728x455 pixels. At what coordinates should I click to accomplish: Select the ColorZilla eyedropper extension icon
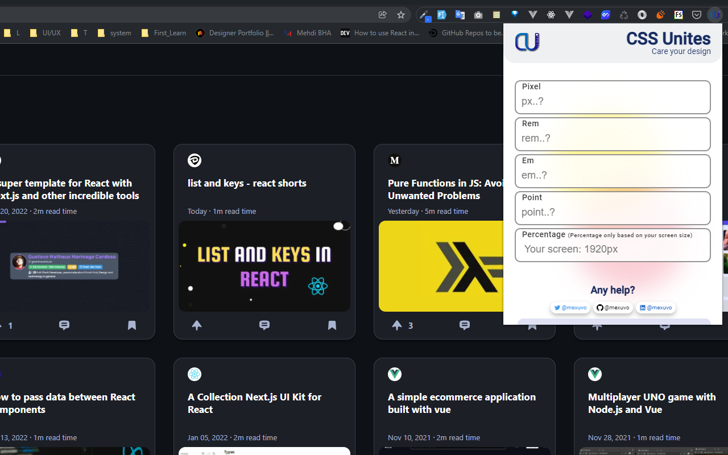pyautogui.click(x=424, y=15)
